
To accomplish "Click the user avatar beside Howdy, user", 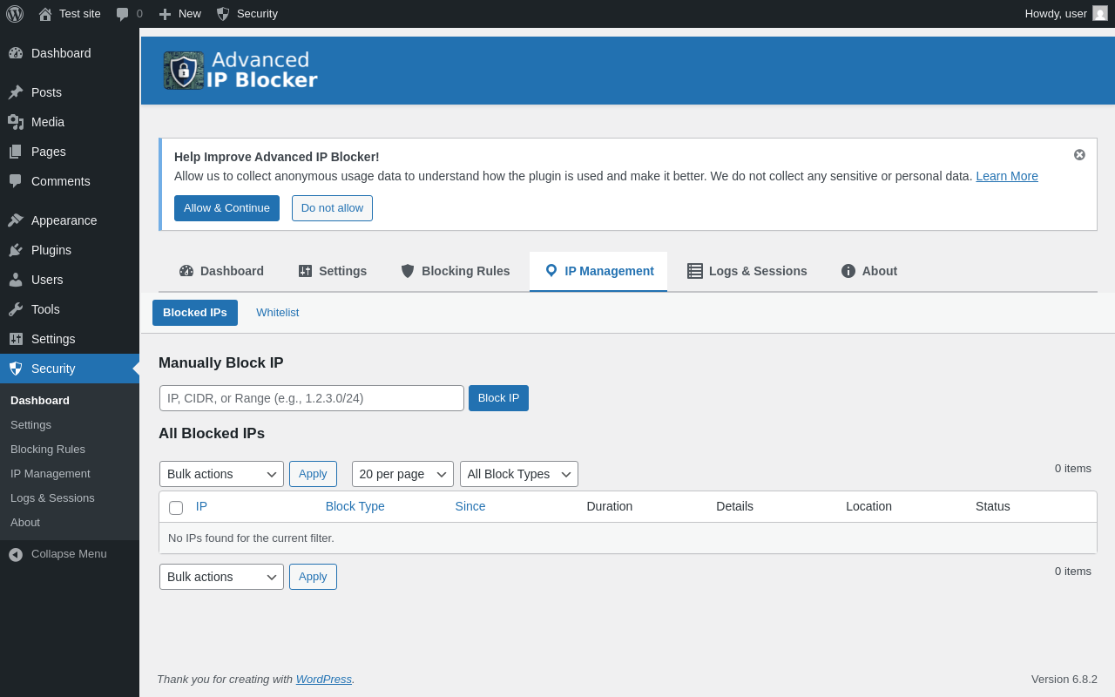I will (1100, 13).
